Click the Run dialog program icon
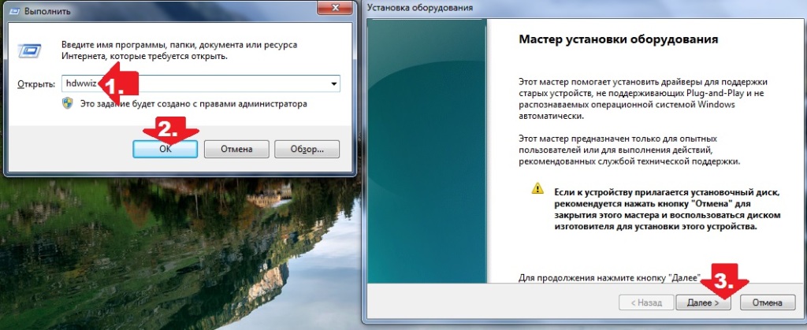The image size is (807, 330). 28,50
